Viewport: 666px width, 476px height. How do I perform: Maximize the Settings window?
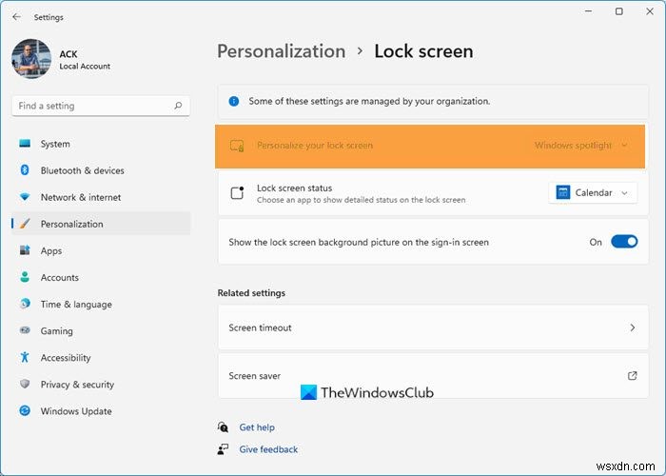[x=619, y=11]
